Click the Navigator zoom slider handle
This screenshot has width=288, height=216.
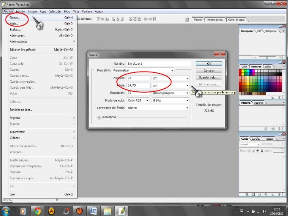tap(267, 58)
